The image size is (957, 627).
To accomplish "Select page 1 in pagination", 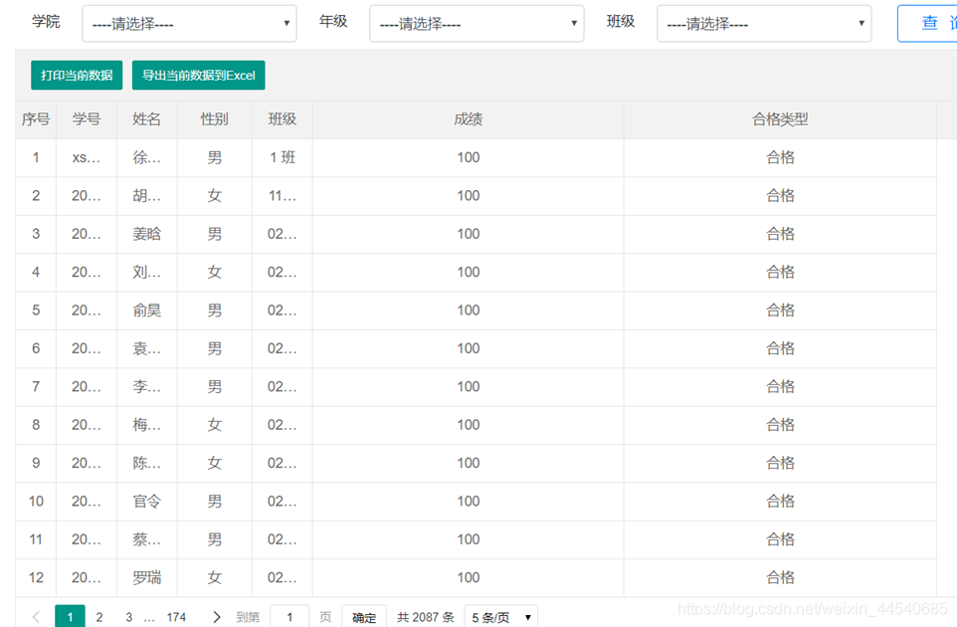I will pyautogui.click(x=70, y=617).
